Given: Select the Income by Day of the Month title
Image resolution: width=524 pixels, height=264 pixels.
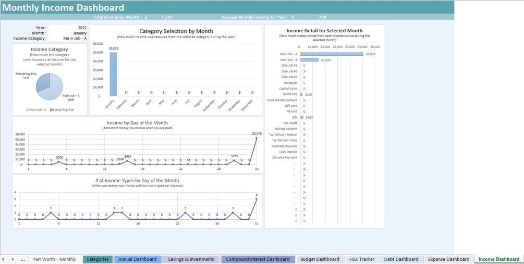Looking at the screenshot, I should click(x=137, y=123).
